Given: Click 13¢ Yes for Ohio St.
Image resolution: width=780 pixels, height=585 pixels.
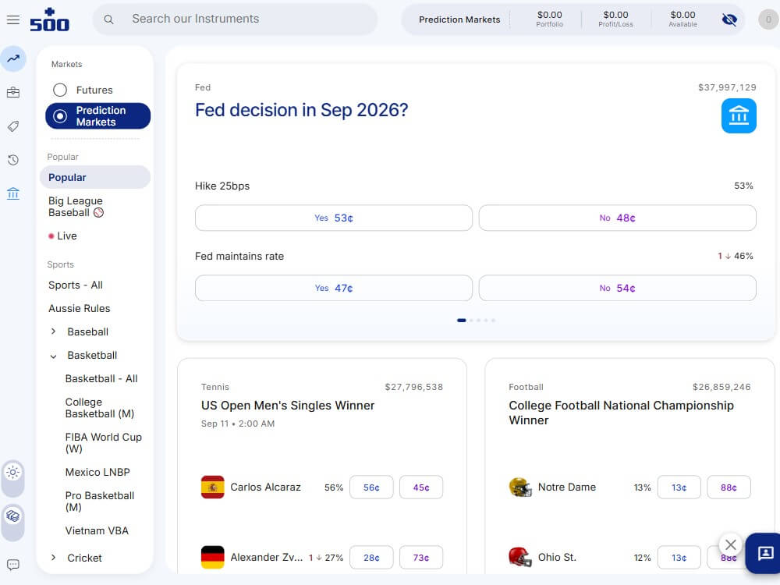Looking at the screenshot, I should click(x=679, y=558).
